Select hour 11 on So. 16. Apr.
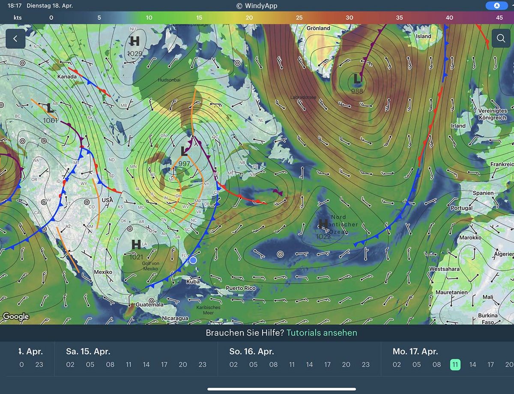The image size is (514, 394). [292, 365]
